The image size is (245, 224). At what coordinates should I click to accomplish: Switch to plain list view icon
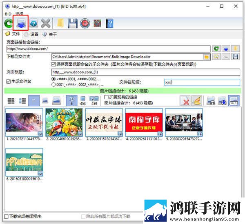coord(11,101)
